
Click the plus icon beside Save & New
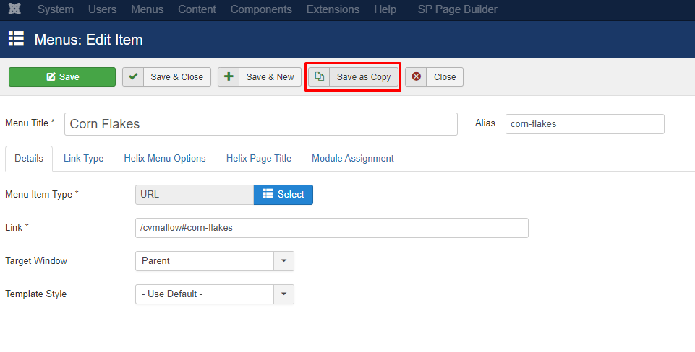pyautogui.click(x=229, y=76)
